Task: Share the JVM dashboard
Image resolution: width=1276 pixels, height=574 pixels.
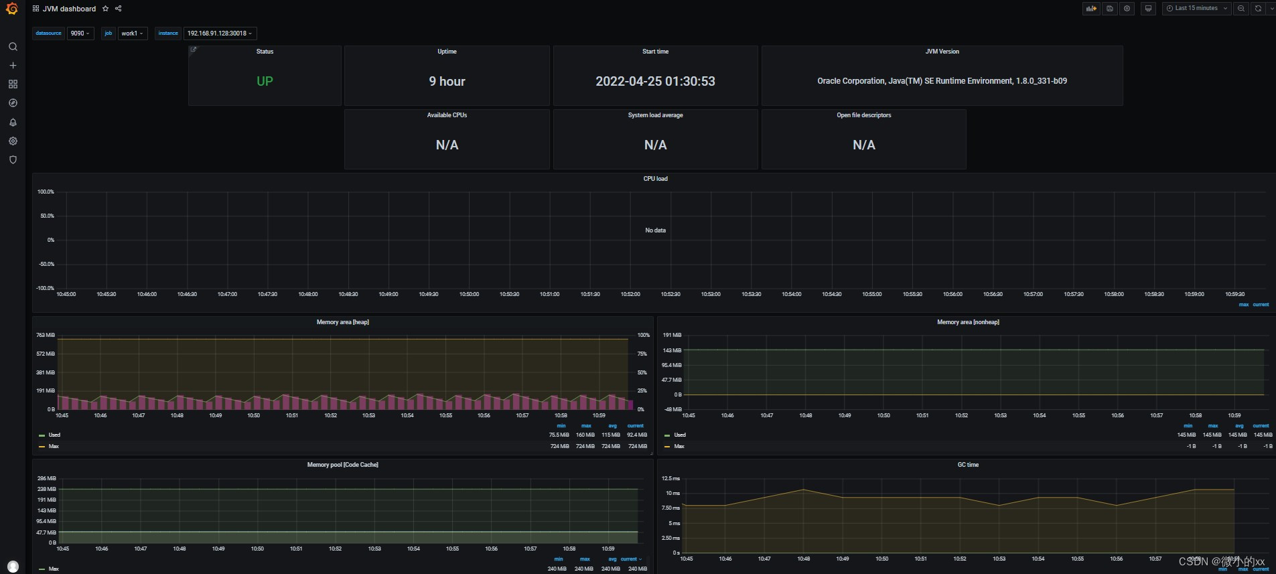Action: [x=119, y=9]
